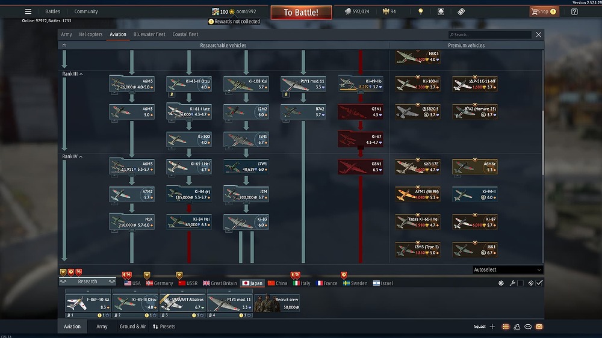Select the F-86F-30 crew slot
Screen dimensions: 602x338
[88, 304]
